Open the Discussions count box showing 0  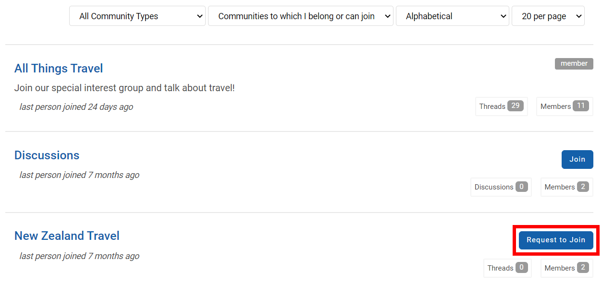[501, 187]
